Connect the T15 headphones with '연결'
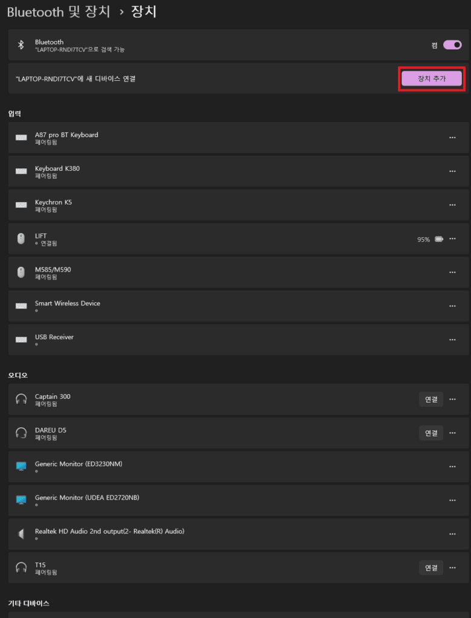This screenshot has width=471, height=618. (x=431, y=567)
